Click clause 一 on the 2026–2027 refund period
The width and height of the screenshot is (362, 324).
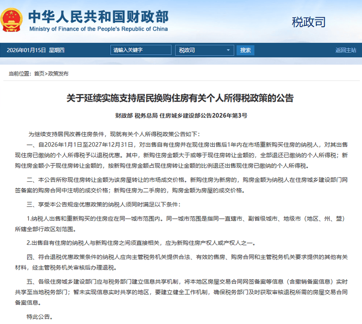[x=181, y=155]
